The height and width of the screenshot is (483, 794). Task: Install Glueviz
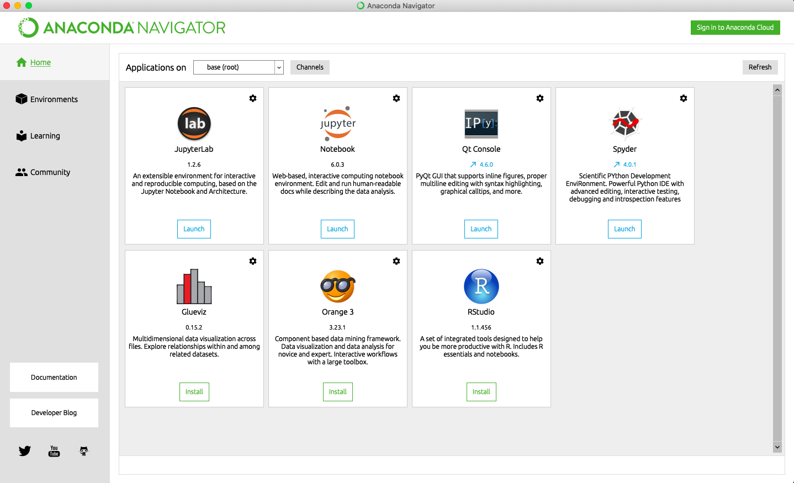(x=194, y=392)
